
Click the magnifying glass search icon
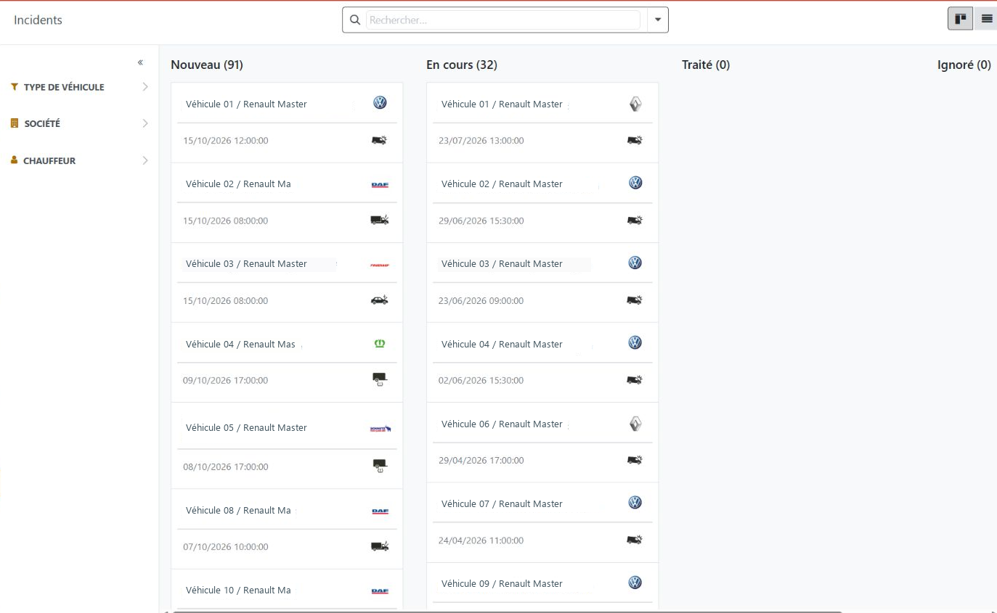click(x=355, y=20)
